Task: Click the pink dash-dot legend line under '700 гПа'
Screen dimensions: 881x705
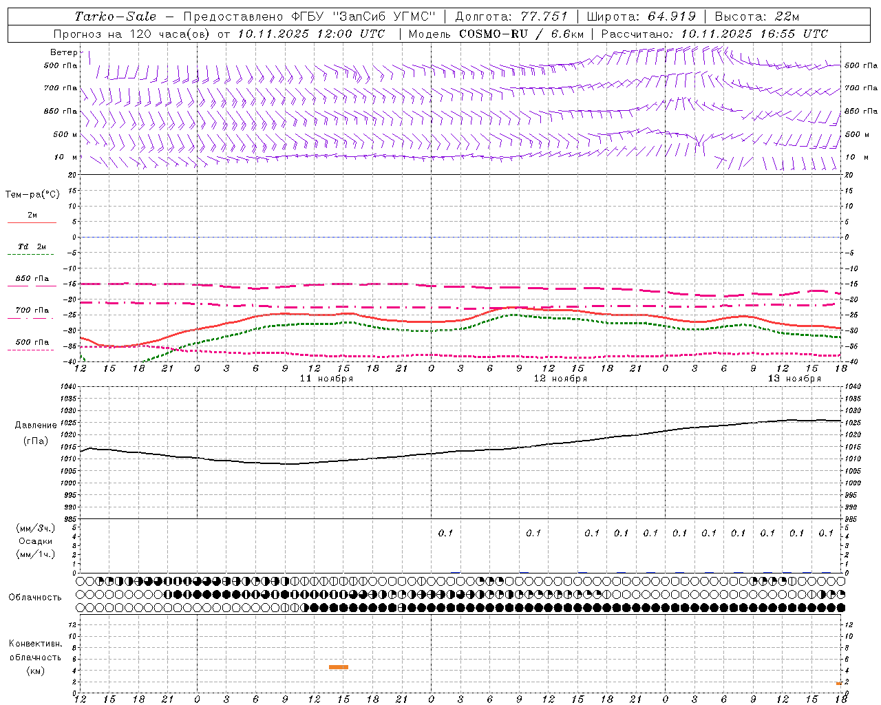Action: point(30,318)
